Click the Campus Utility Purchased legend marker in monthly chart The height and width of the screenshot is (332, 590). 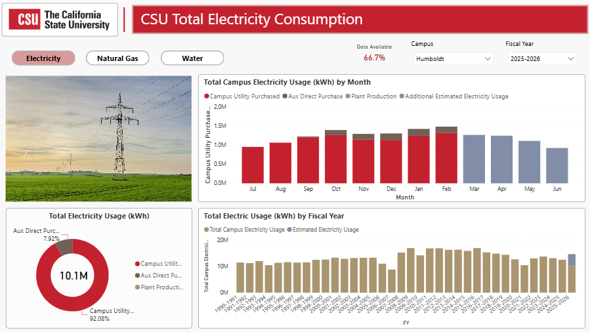pyautogui.click(x=207, y=96)
